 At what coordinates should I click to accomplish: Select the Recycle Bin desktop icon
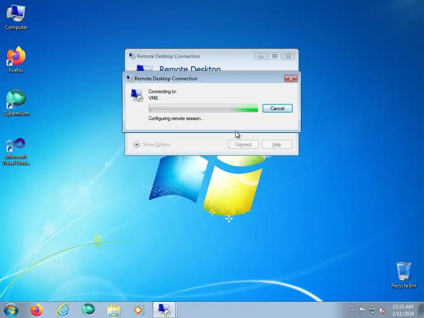pos(403,275)
